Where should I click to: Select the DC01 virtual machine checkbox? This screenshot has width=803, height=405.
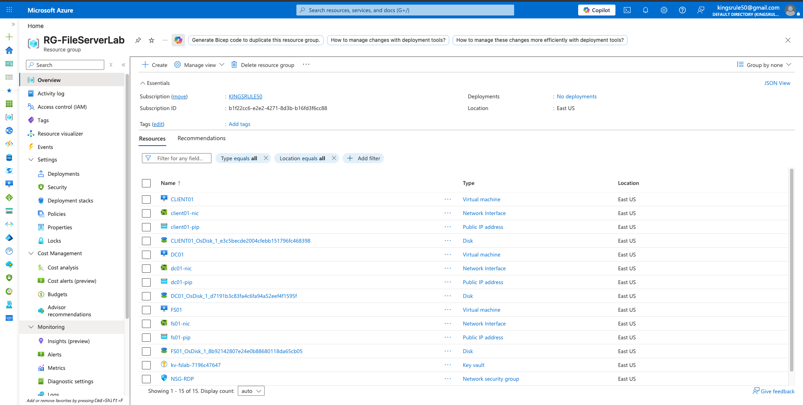[146, 255]
